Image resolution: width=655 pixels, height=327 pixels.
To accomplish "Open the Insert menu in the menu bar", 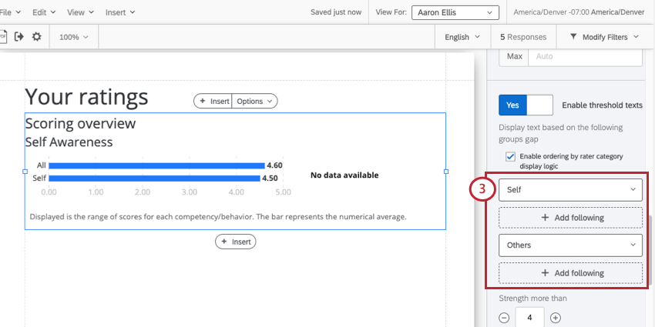I will pos(120,12).
